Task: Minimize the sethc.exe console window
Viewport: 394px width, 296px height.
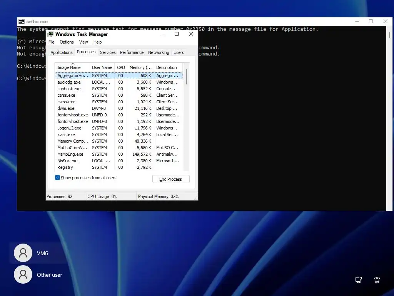Action: 357,22
